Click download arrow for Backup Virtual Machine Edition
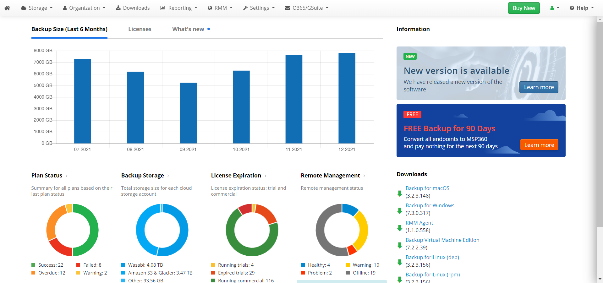The height and width of the screenshot is (283, 603). point(400,245)
